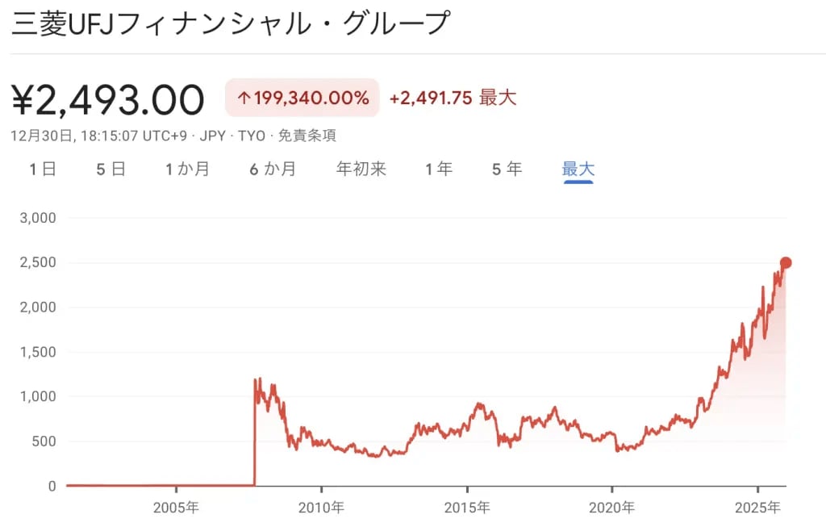
Task: Choose the 6か月 range tab
Action: (273, 169)
